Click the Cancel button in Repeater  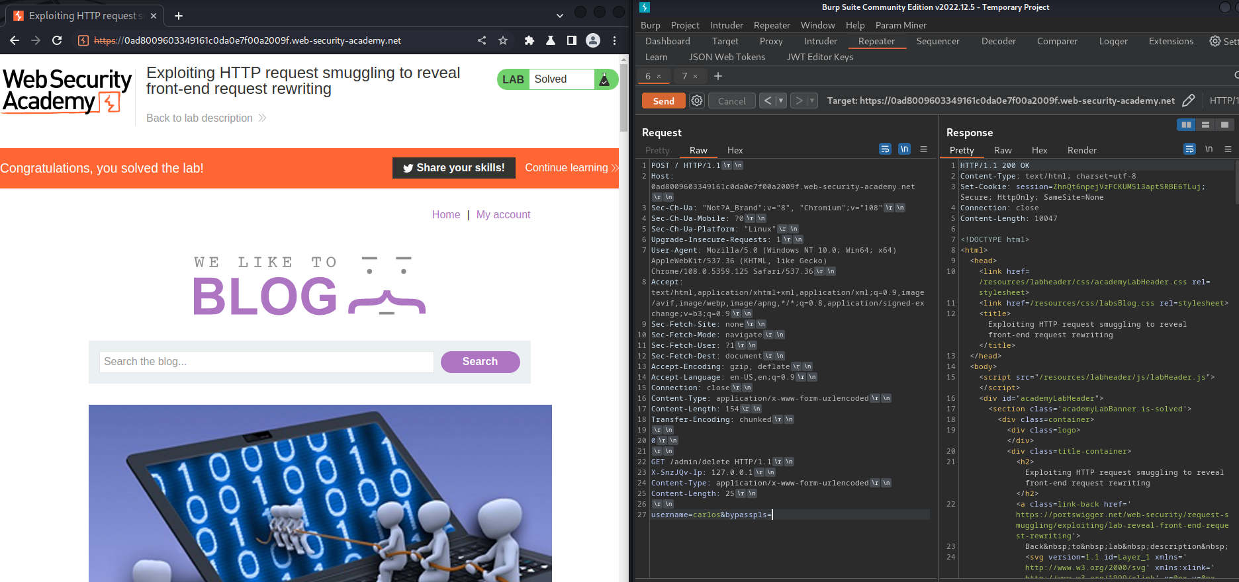click(x=731, y=101)
